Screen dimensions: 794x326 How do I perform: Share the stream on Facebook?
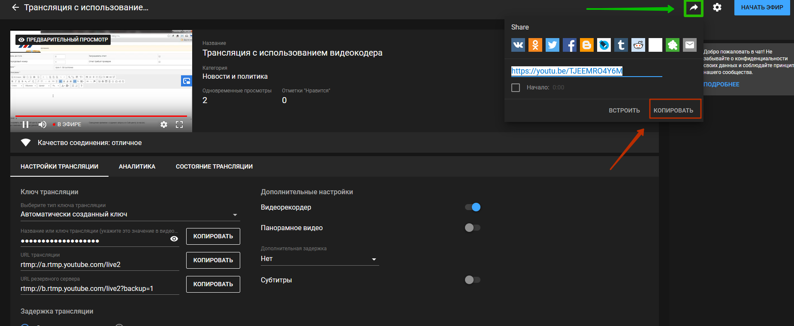(569, 45)
